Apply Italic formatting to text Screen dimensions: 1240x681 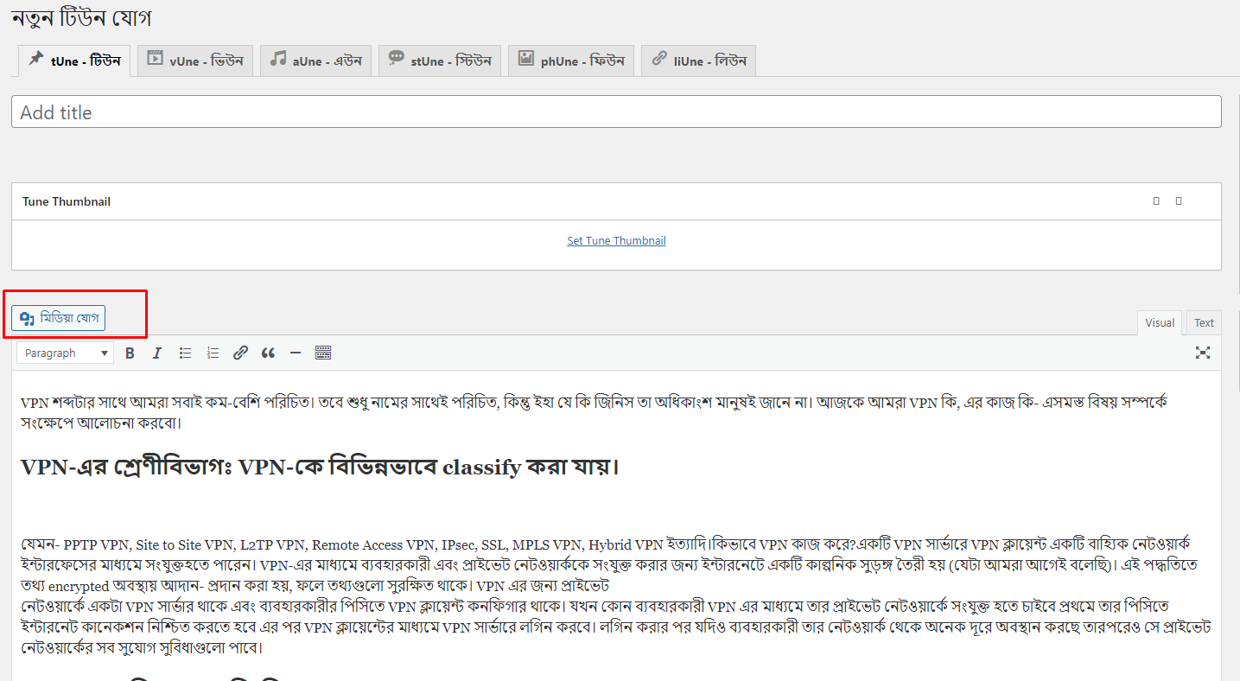pyautogui.click(x=157, y=352)
